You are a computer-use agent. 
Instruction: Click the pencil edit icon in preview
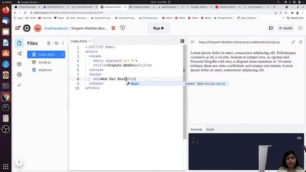293,42
